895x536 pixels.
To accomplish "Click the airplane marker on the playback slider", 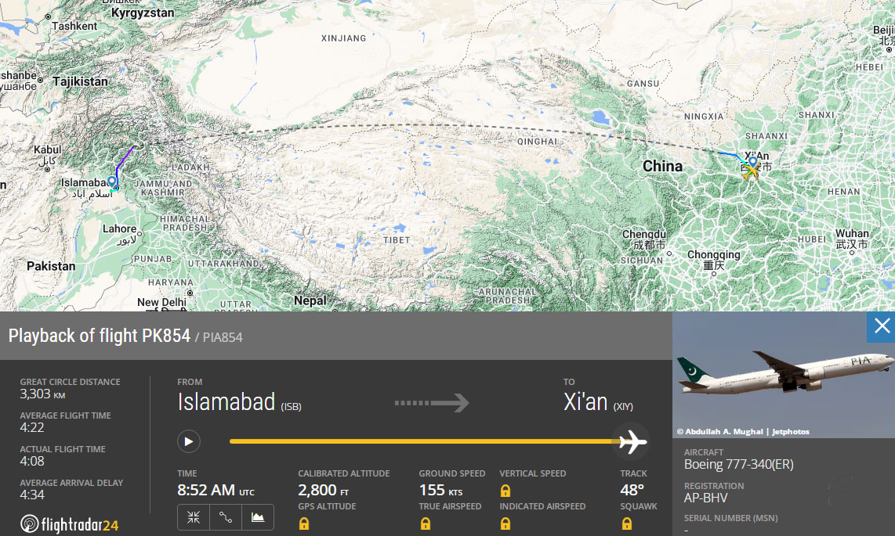I will click(632, 441).
